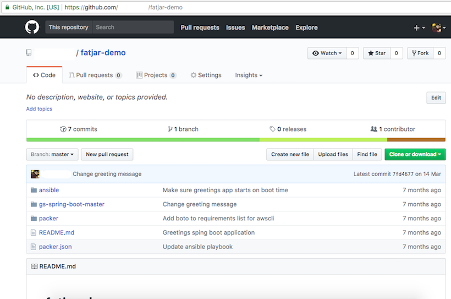
Task: Open the latest commit message in the commit bar
Action: tap(107, 174)
